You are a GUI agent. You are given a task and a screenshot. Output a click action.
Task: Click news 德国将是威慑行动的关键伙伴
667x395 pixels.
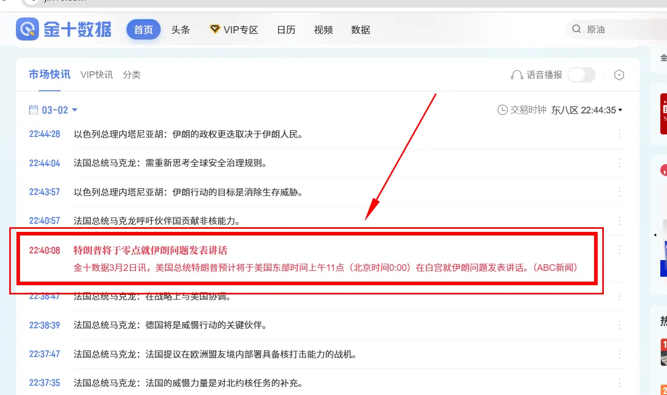(170, 325)
